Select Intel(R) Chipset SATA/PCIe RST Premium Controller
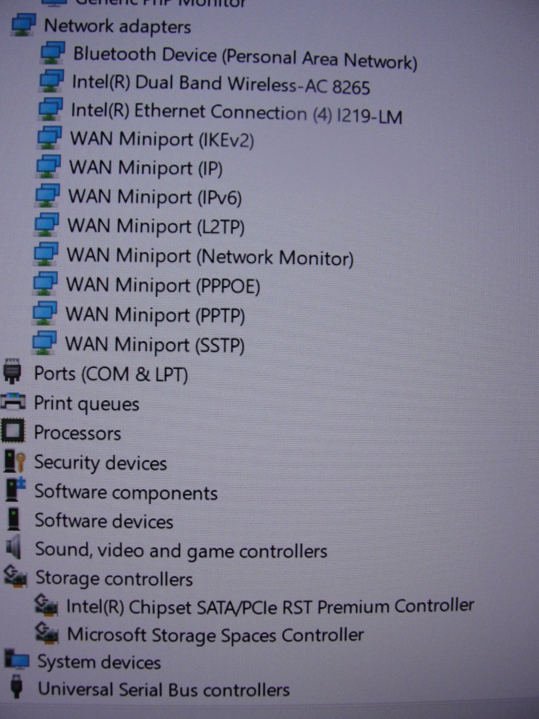539x719 pixels. click(x=270, y=606)
